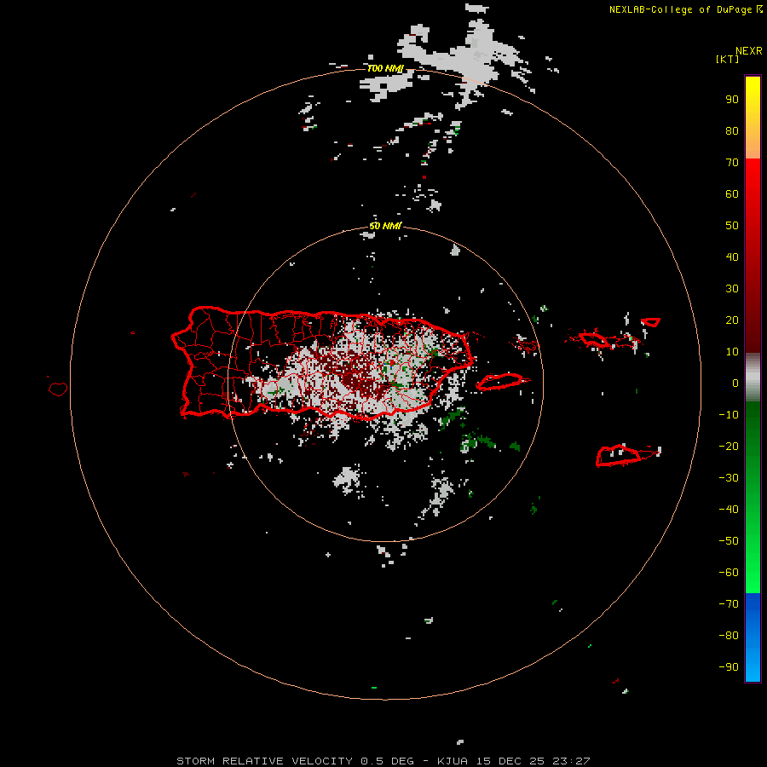The width and height of the screenshot is (767, 767).
Task: Click the 0 value on the velocity scale
Action: [735, 383]
